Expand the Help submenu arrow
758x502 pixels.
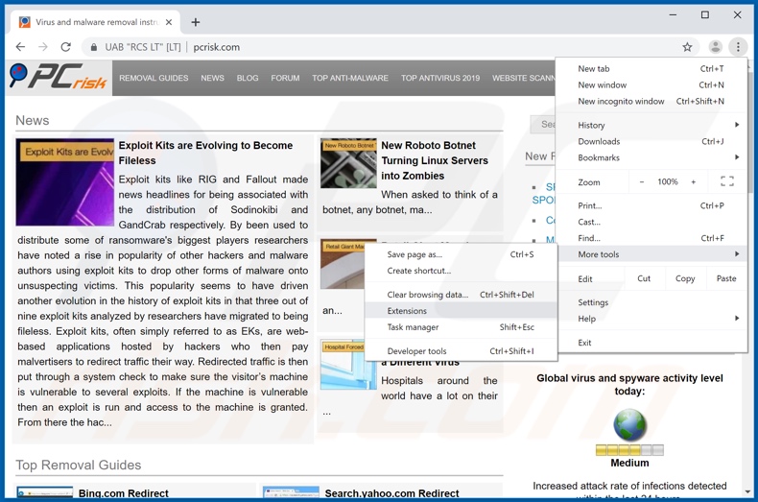[737, 319]
